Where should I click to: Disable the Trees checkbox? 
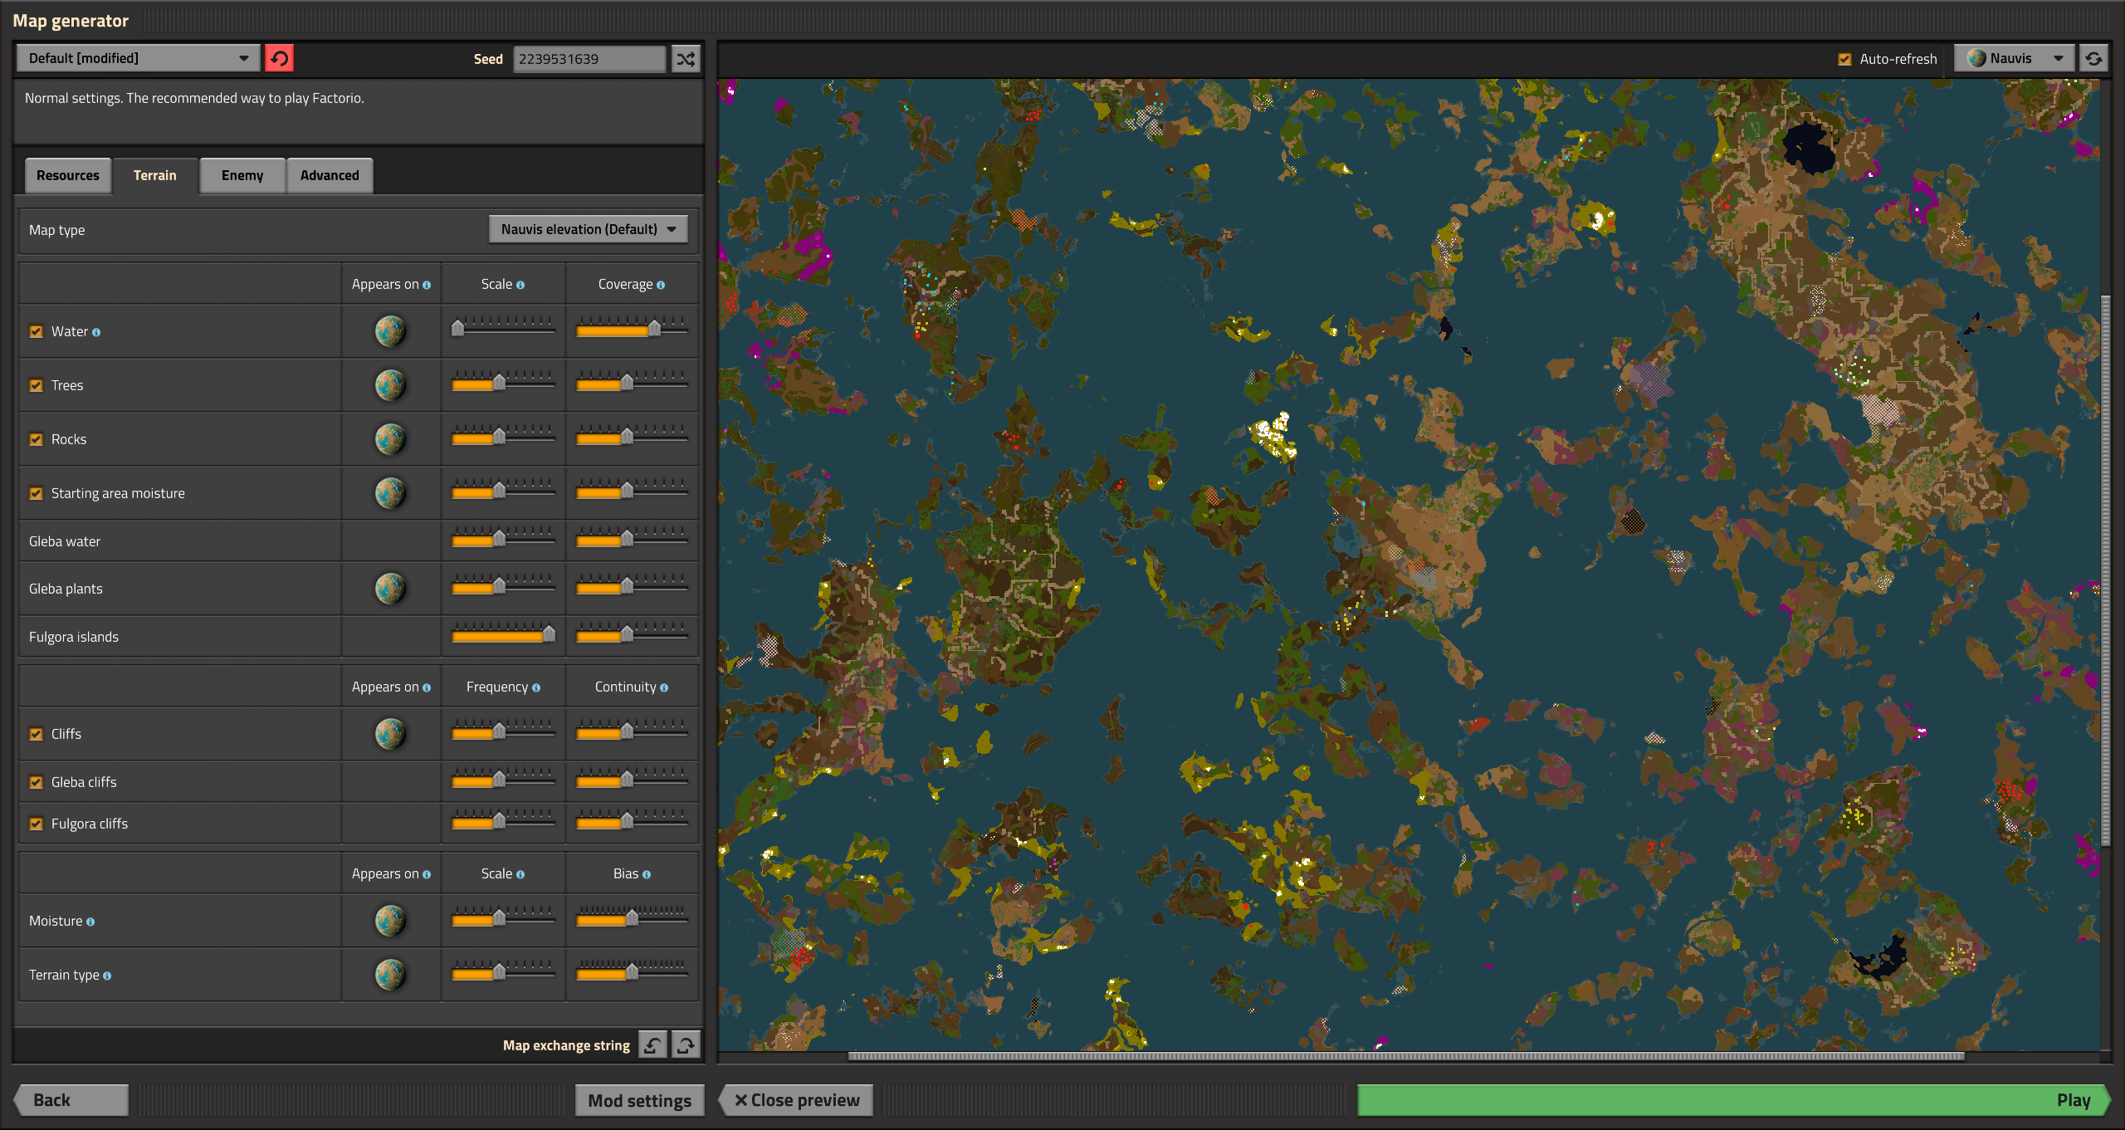point(37,385)
